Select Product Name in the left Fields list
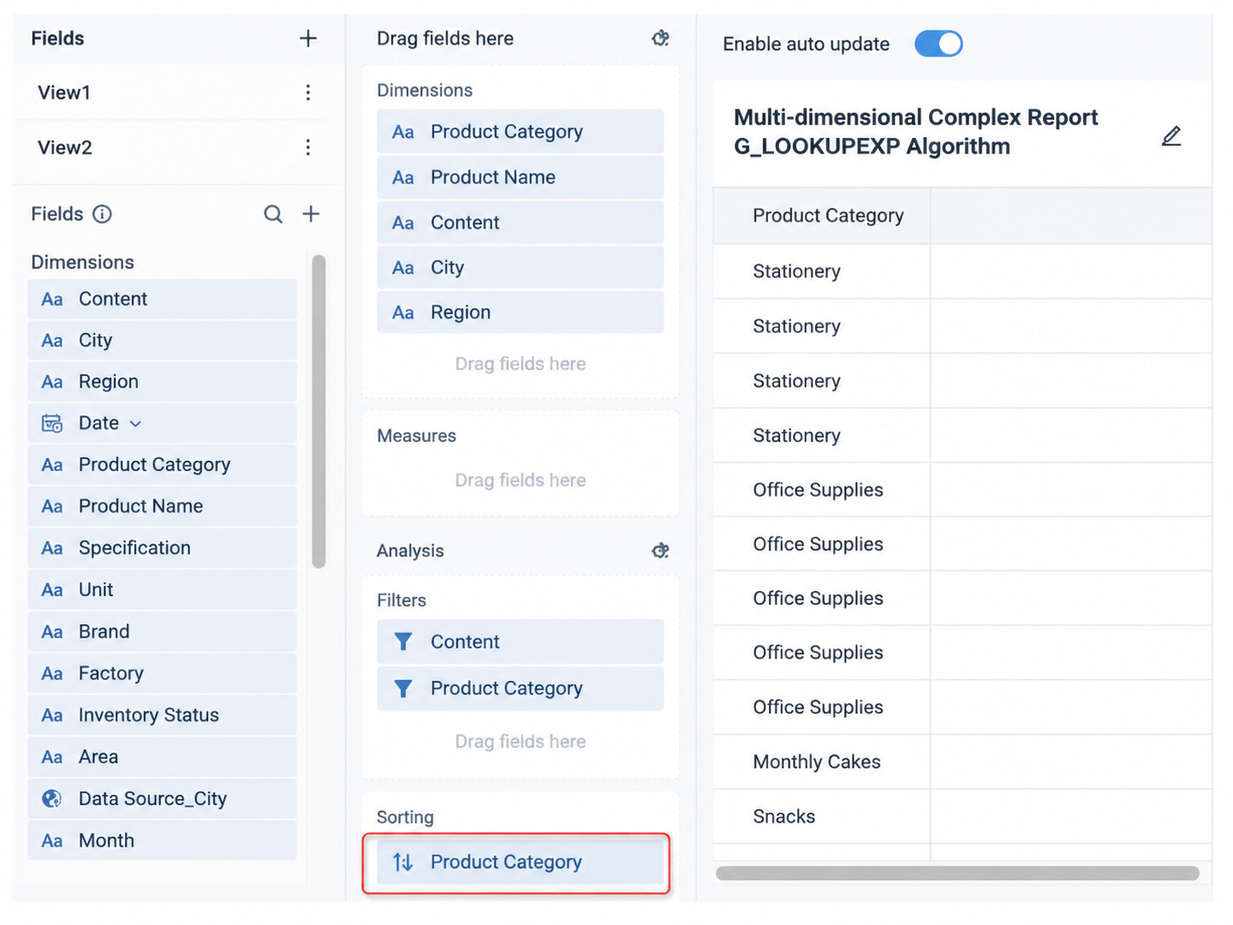The image size is (1233, 925). coord(162,507)
